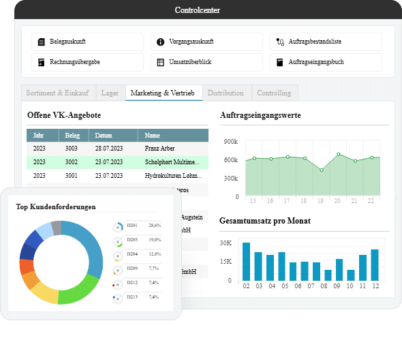Click the D213 mini donut icon
The height and width of the screenshot is (353, 402).
click(x=118, y=299)
